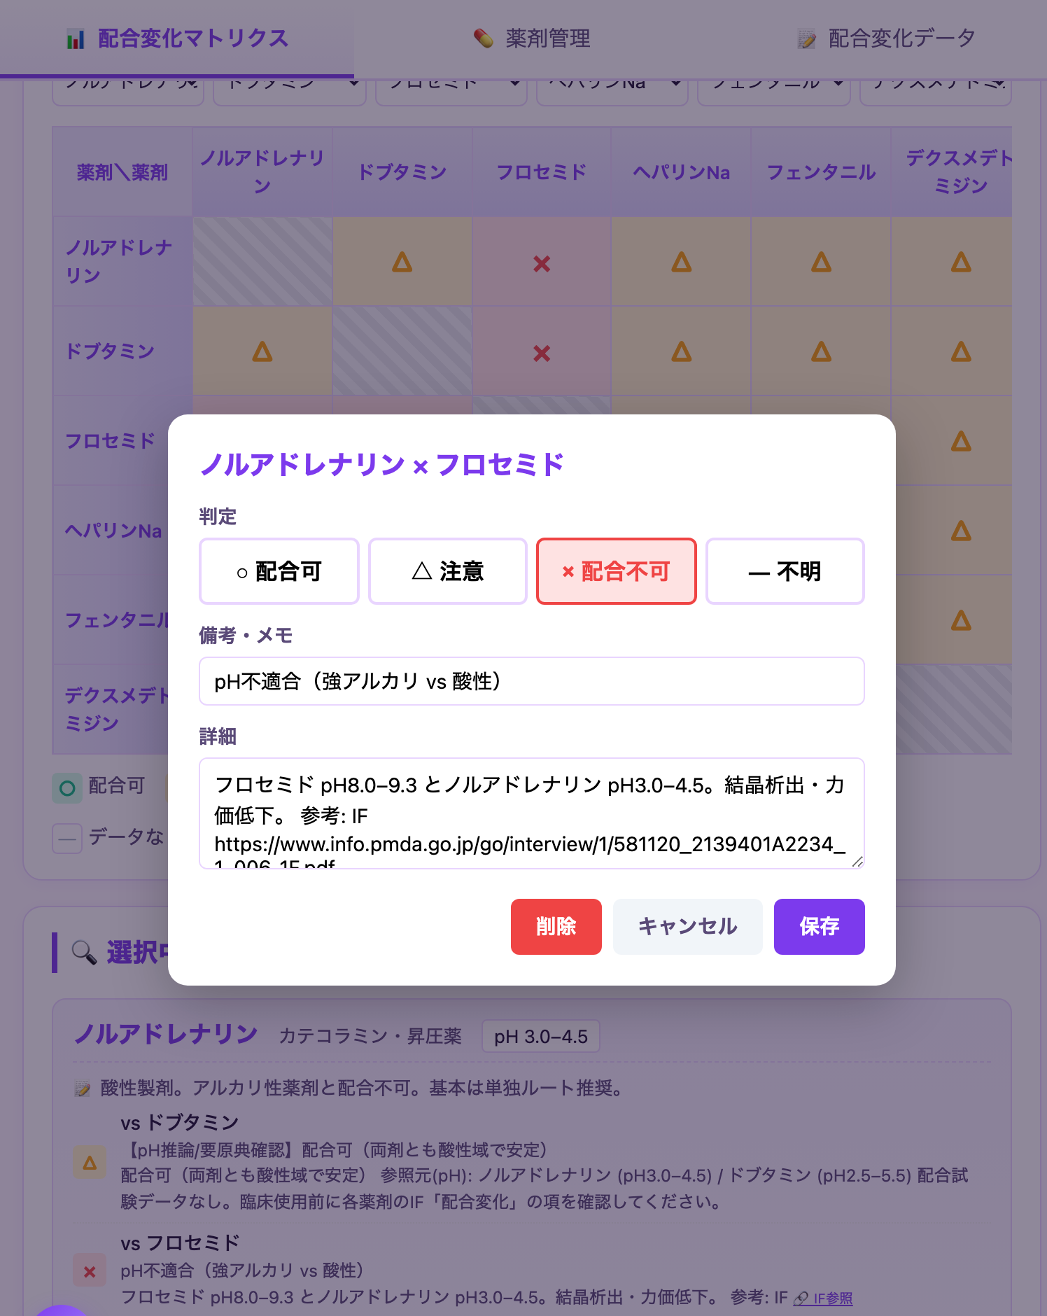Screen dimensions: 1047x1316
Task: Click the hatched ノルアドレナリン self-pair cell
Action: coord(262,261)
